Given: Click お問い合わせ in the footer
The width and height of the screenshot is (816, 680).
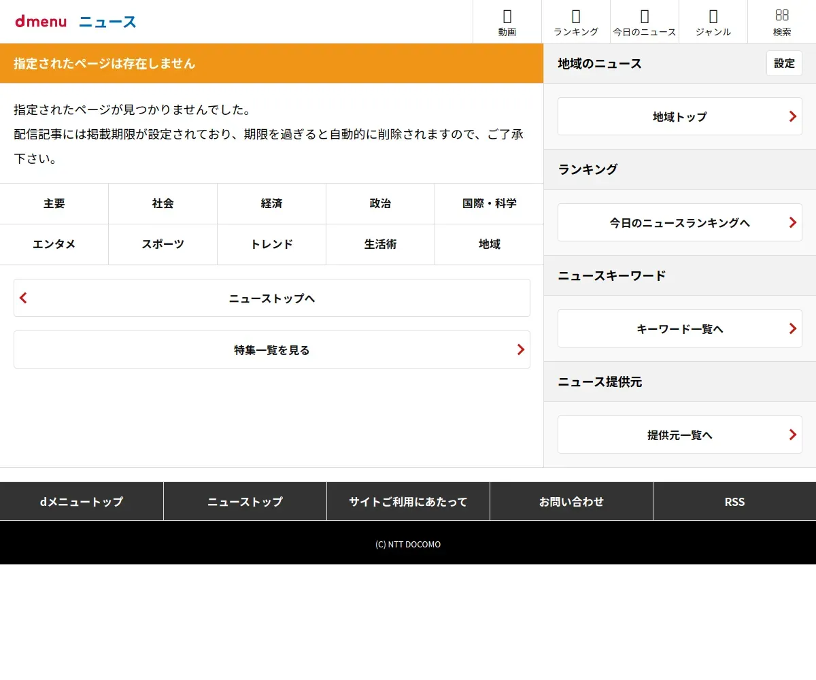Looking at the screenshot, I should (571, 501).
